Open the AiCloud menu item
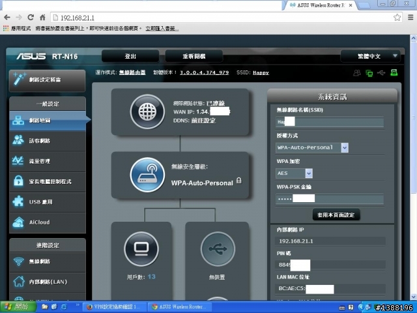This screenshot has width=417, height=313. click(48, 222)
